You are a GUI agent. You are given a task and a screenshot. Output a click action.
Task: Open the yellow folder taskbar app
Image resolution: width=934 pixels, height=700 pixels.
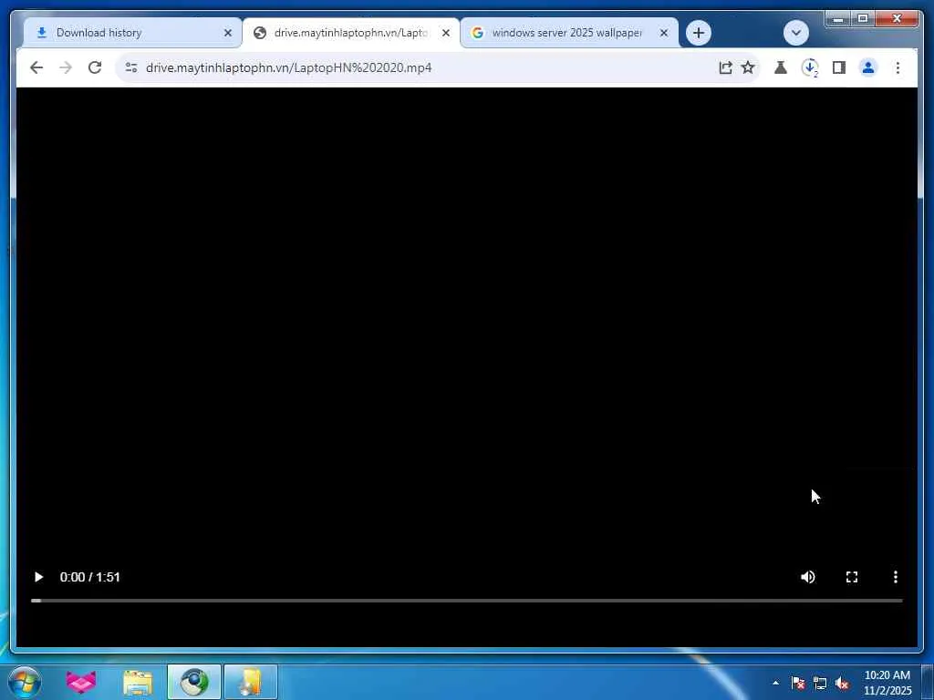click(x=250, y=682)
